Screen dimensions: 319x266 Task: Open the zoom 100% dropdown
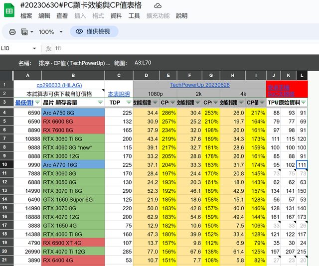point(50,32)
